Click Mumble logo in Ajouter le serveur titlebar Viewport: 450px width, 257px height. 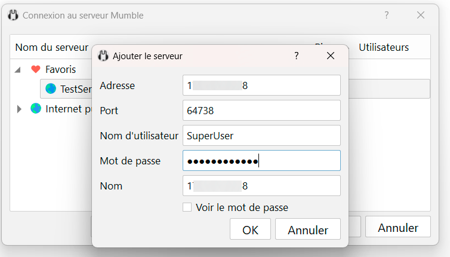[x=103, y=56]
